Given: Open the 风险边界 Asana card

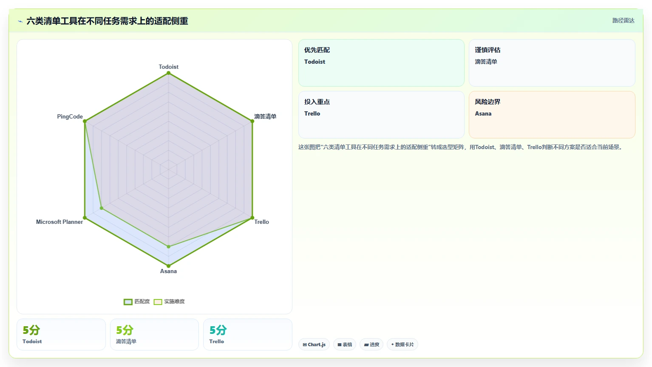Looking at the screenshot, I should coord(552,115).
